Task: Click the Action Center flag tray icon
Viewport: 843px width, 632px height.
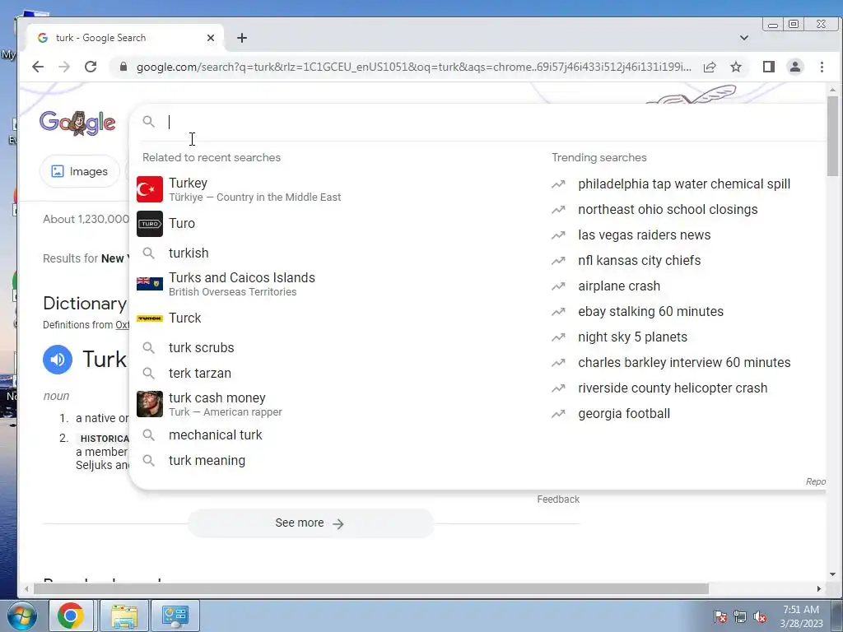Action: [x=720, y=616]
